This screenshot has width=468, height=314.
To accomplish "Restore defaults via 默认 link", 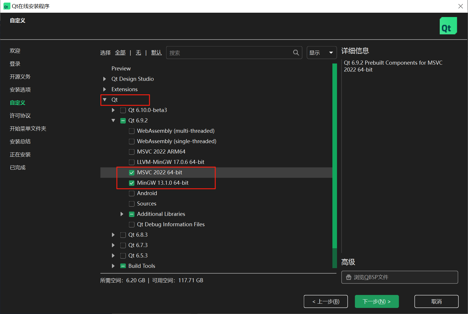I will pyautogui.click(x=157, y=53).
